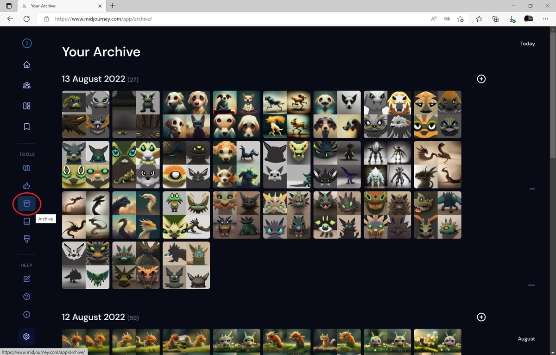
Task: Open the translate icon in address bar
Action: 447,19
